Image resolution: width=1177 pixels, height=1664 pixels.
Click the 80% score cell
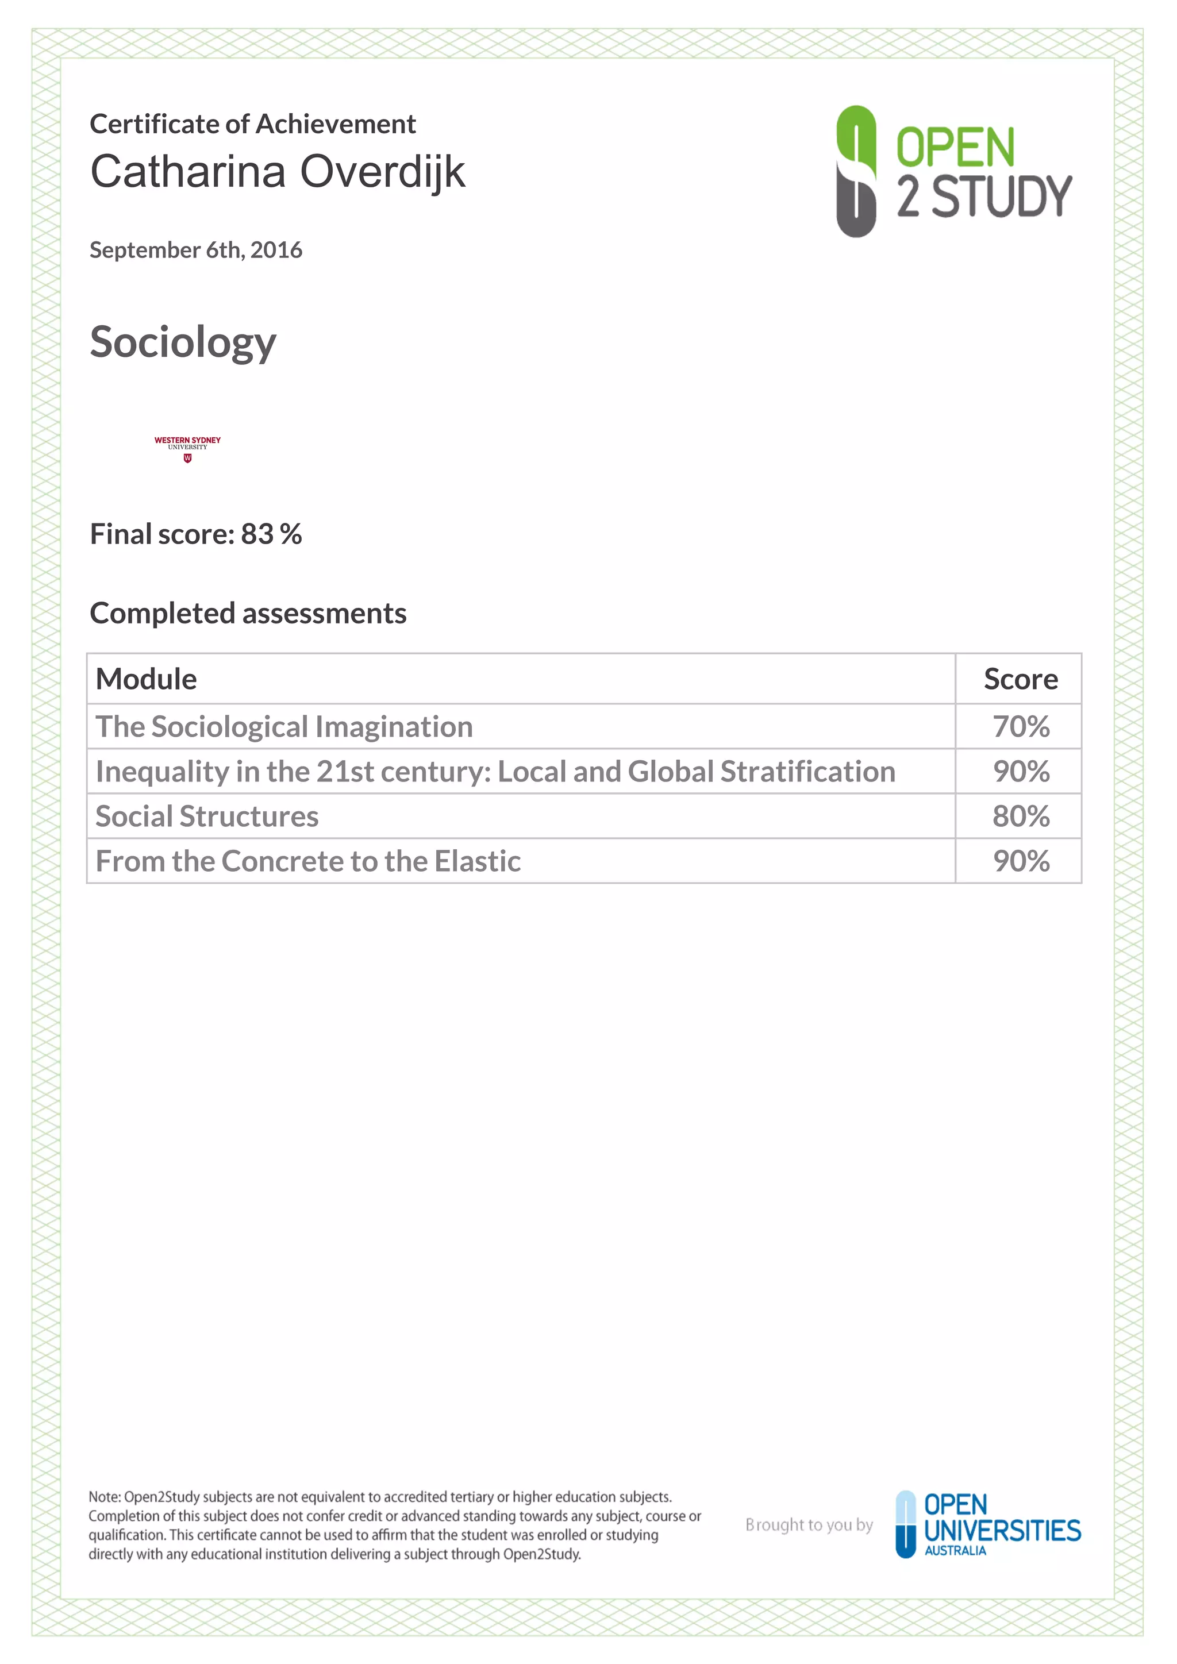[1019, 816]
